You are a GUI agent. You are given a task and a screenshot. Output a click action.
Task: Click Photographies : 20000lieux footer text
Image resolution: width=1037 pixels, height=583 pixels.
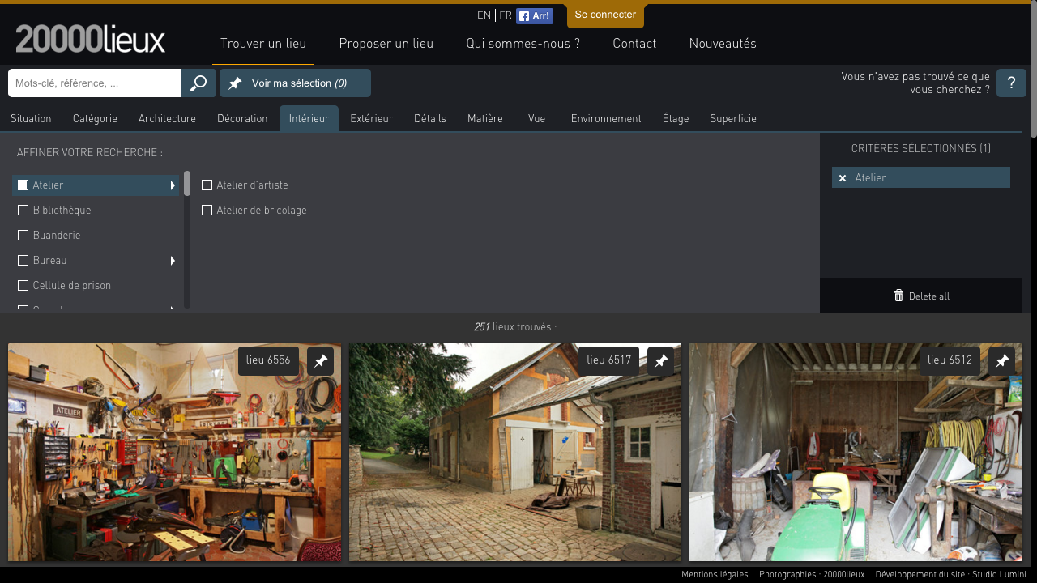click(812, 574)
